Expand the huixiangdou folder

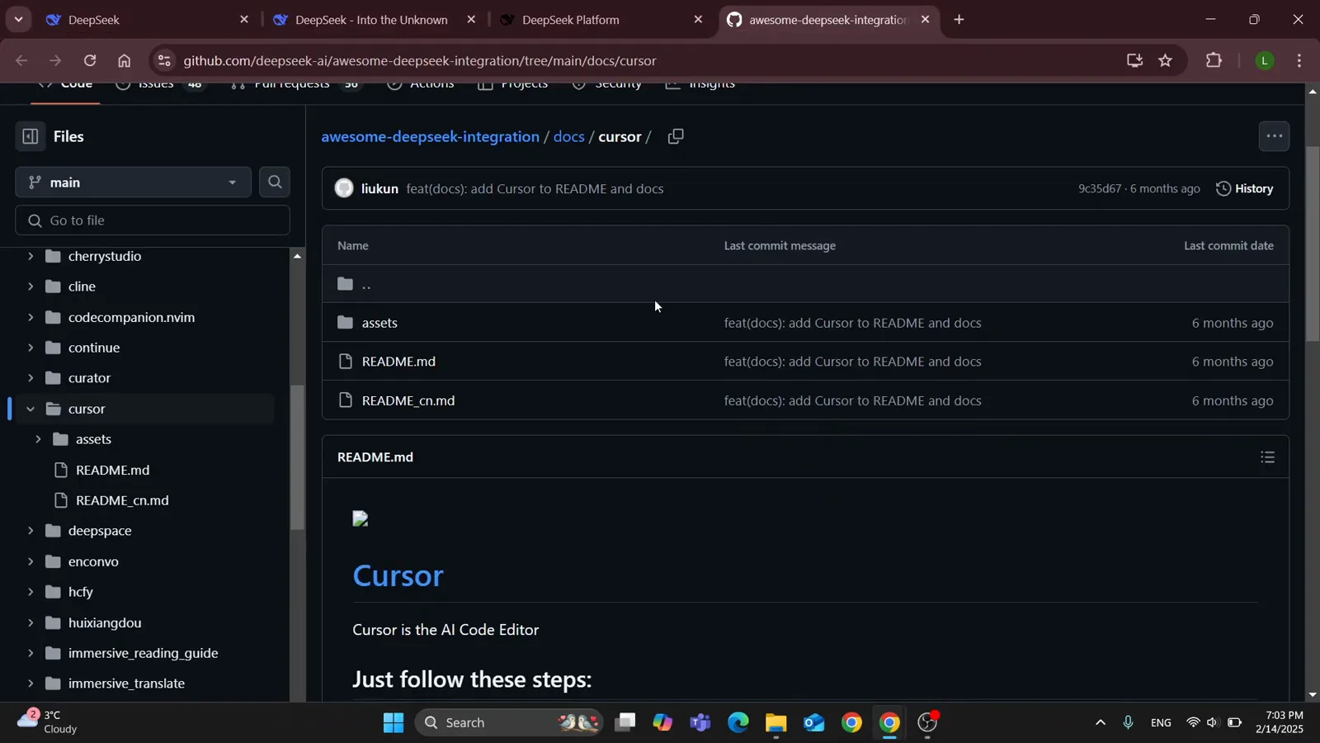(x=31, y=622)
